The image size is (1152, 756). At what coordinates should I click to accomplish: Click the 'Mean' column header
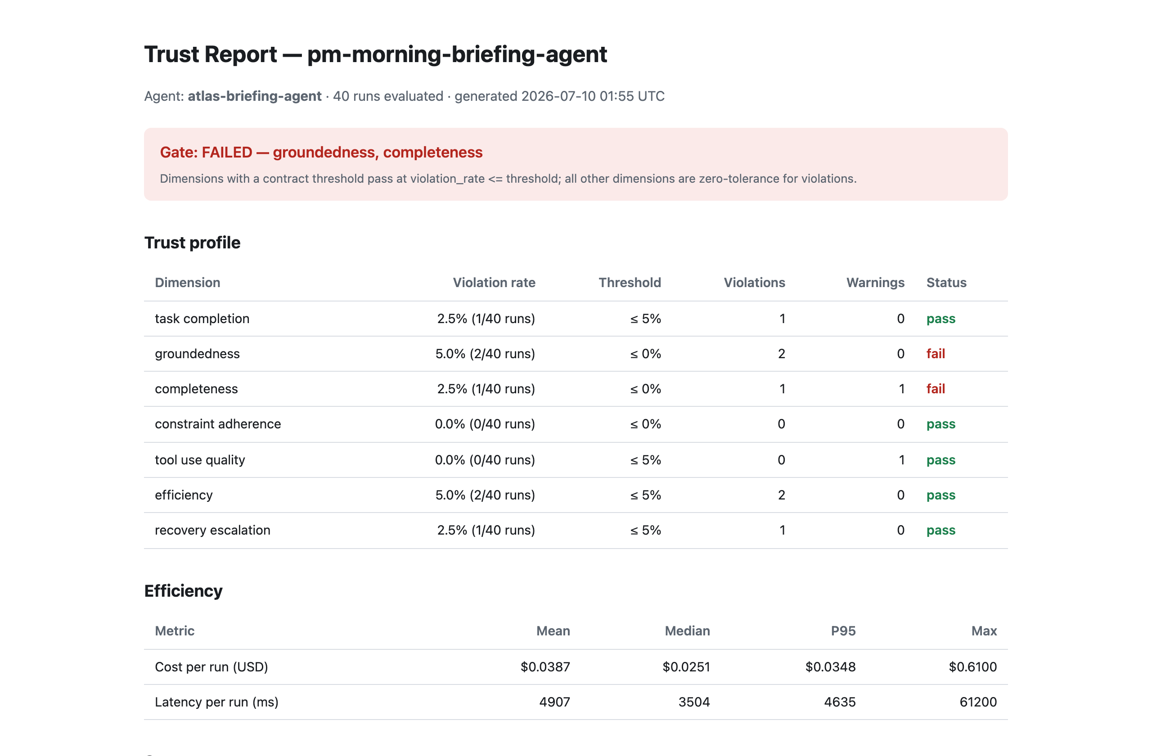pos(553,630)
